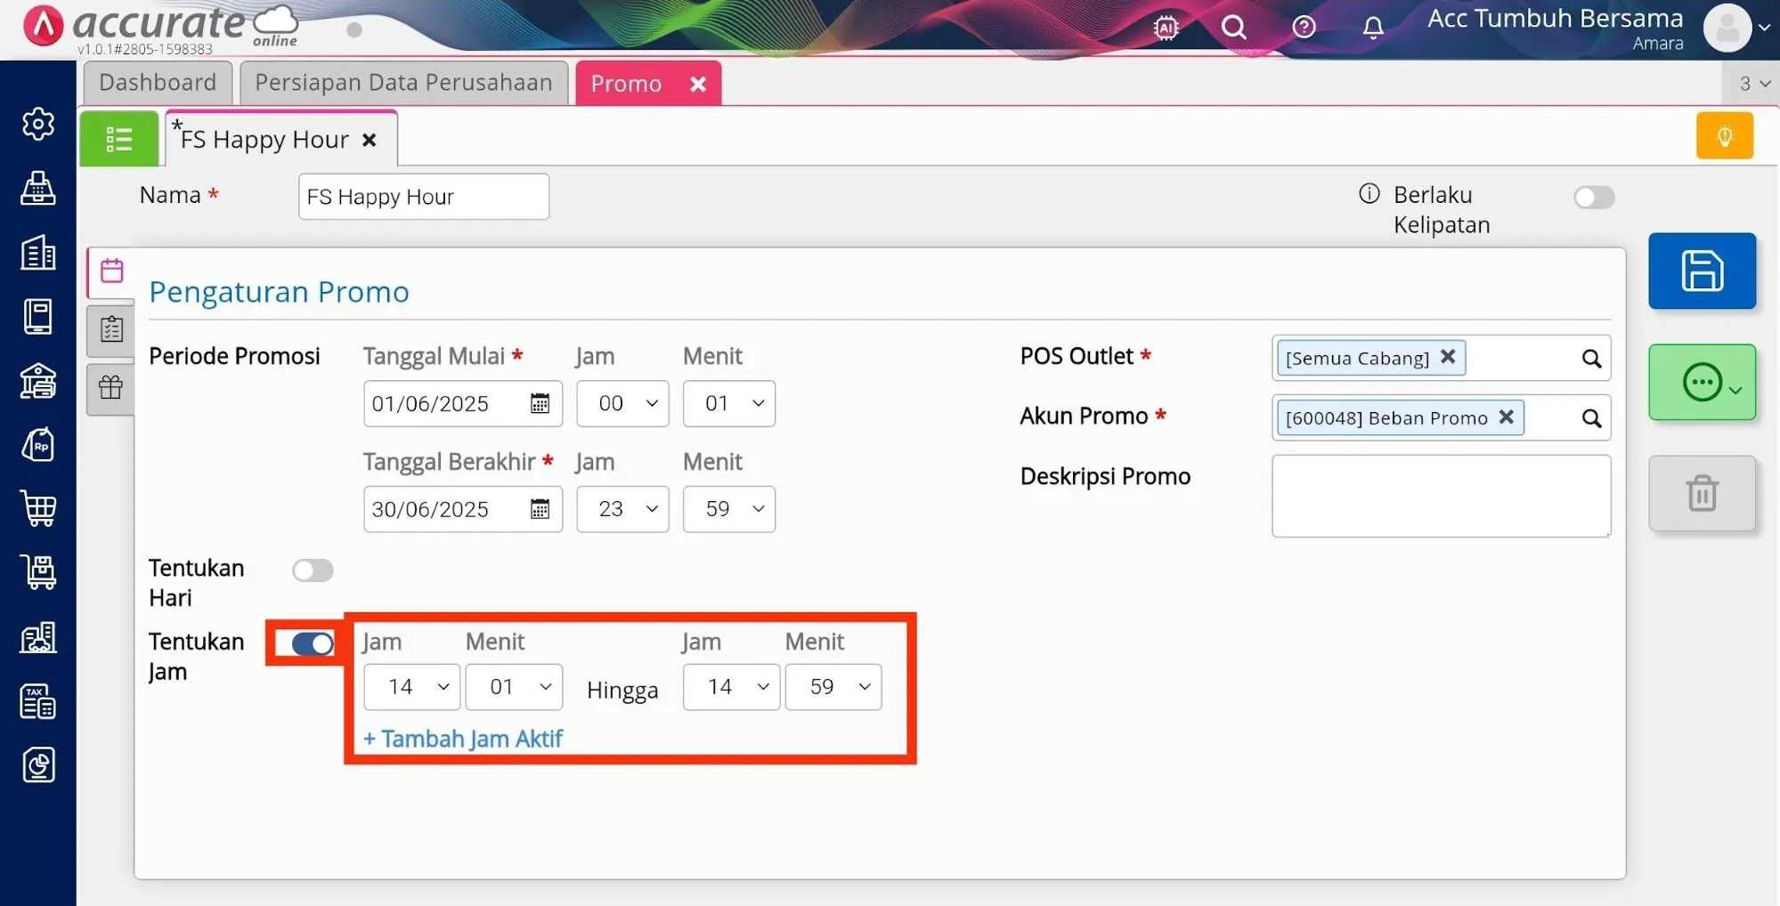
Task: Open the loaded trolley purchasing module
Action: [x=38, y=572]
